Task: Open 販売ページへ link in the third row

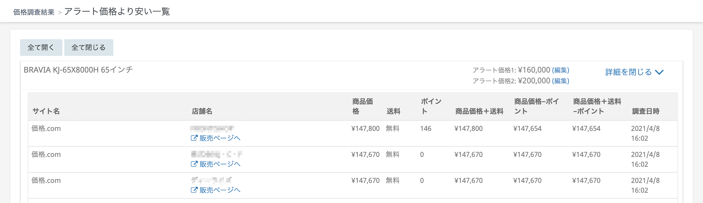Action: [219, 190]
